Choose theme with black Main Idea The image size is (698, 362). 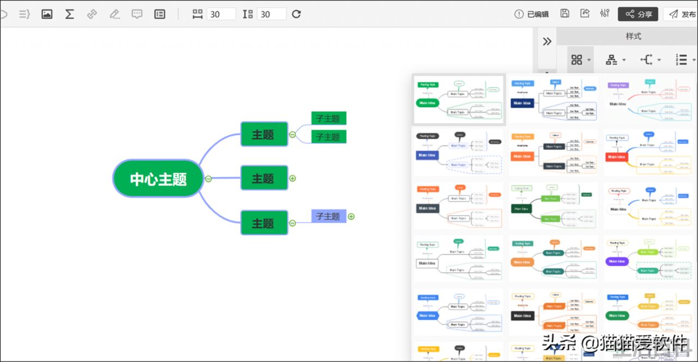(x=553, y=312)
